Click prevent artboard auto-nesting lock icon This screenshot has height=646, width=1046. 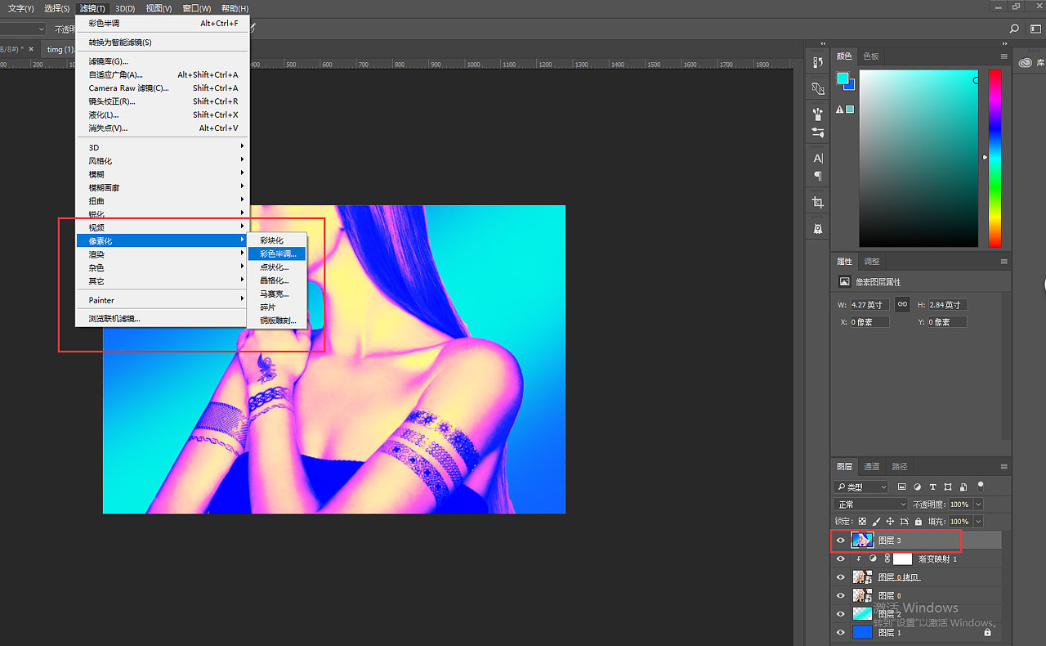(x=904, y=521)
